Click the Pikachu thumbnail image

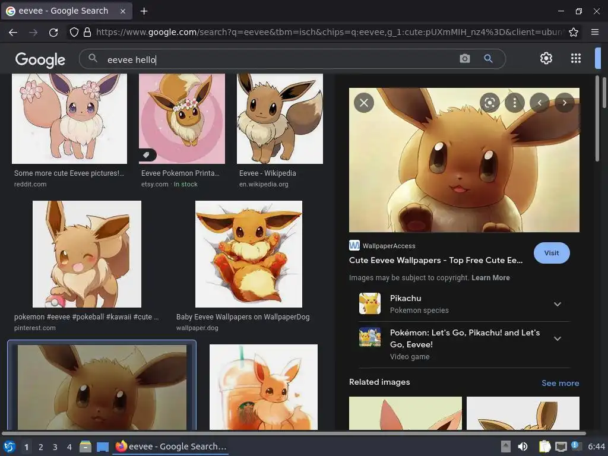(370, 303)
